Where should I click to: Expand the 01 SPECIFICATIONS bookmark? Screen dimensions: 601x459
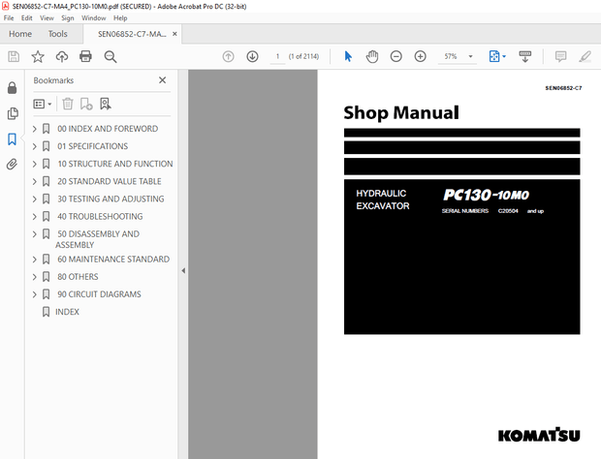pyautogui.click(x=35, y=146)
